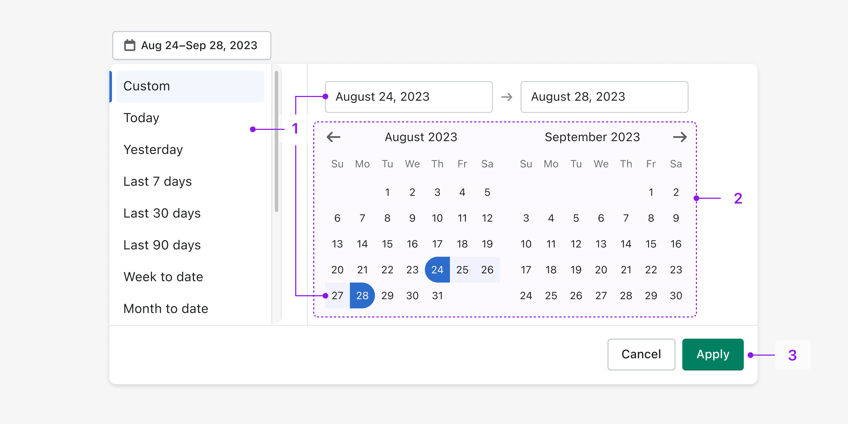848x424 pixels.
Task: Click the left arrow to go to previous month
Action: click(334, 137)
